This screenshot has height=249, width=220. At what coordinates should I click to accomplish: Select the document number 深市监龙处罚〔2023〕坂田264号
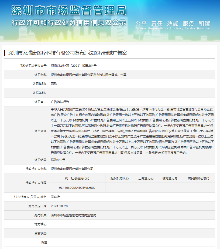[74, 66]
